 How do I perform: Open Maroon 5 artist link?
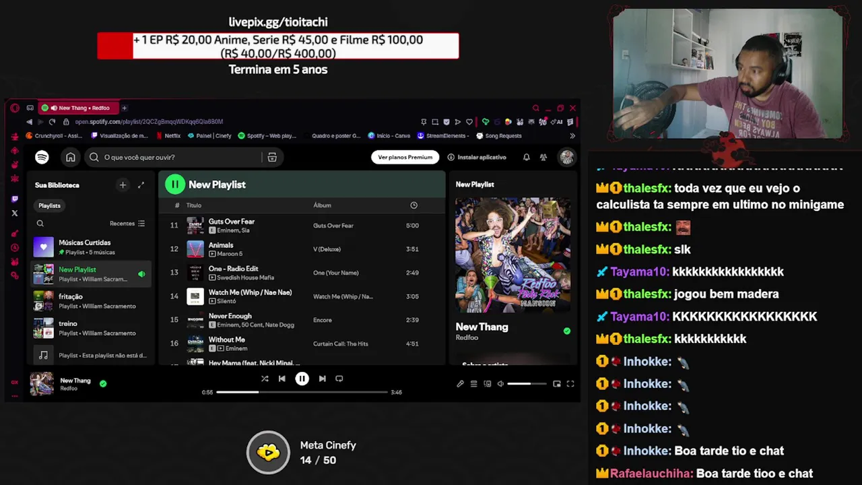point(230,254)
